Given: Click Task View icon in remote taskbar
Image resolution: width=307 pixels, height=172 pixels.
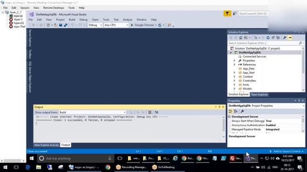Looking at the screenshot, I should [119, 158].
